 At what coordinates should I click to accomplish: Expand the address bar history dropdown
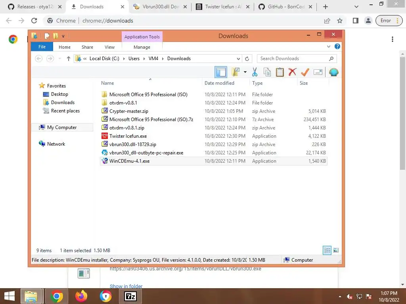pos(238,59)
